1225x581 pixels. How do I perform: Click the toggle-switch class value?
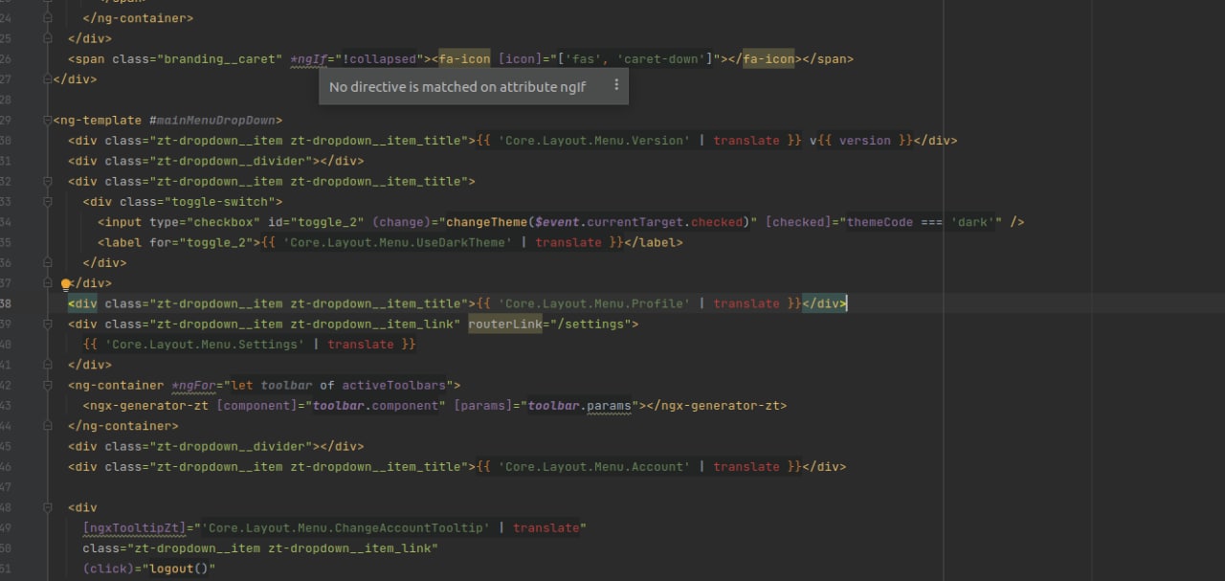click(223, 202)
